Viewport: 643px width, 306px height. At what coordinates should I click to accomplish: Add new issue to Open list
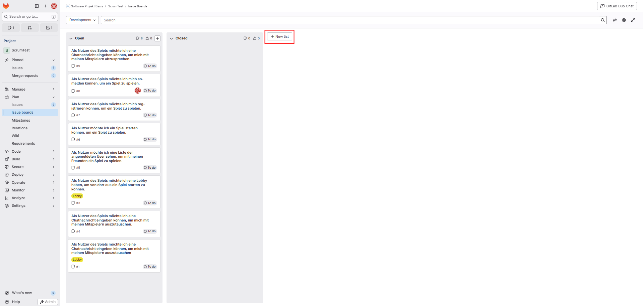[x=157, y=38]
